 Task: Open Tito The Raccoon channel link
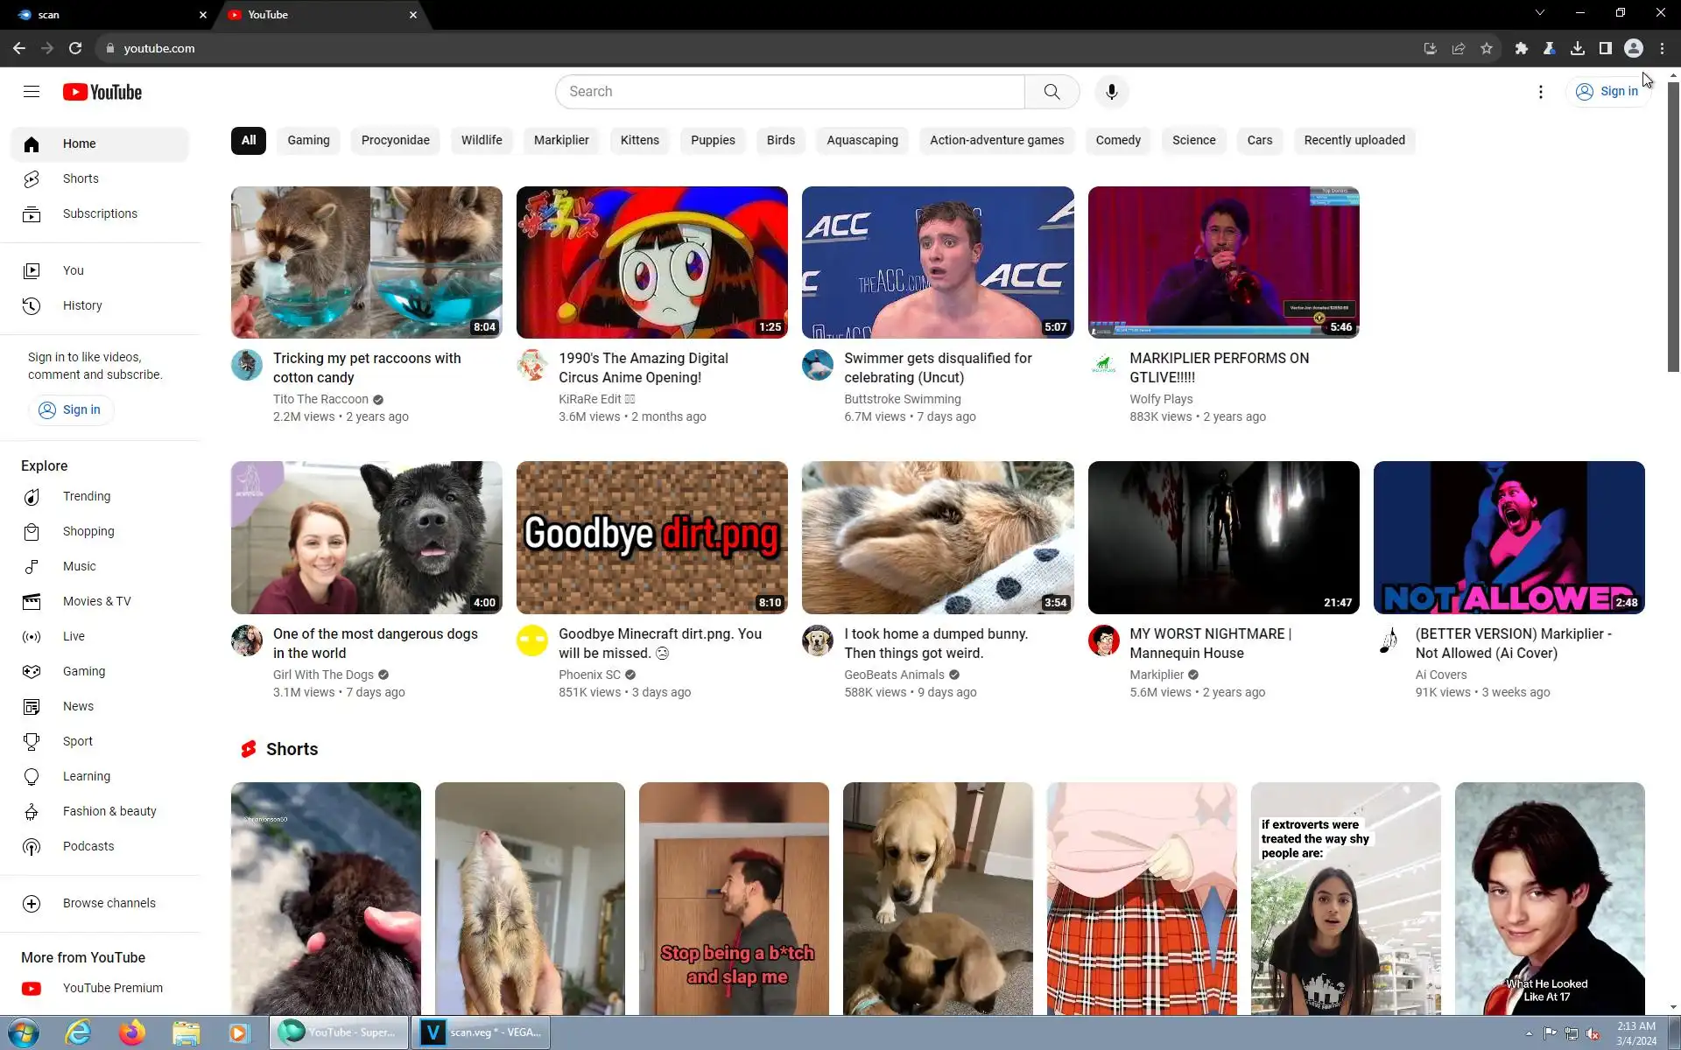[x=320, y=399]
